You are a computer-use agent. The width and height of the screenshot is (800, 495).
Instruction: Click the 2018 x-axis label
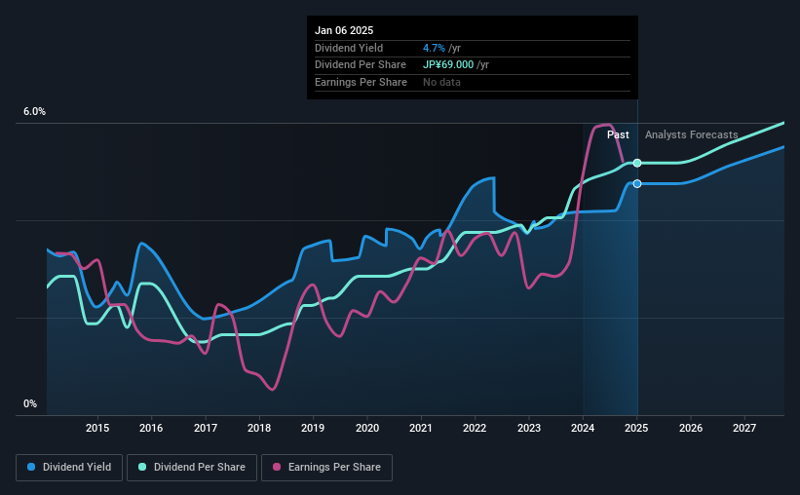coord(259,428)
